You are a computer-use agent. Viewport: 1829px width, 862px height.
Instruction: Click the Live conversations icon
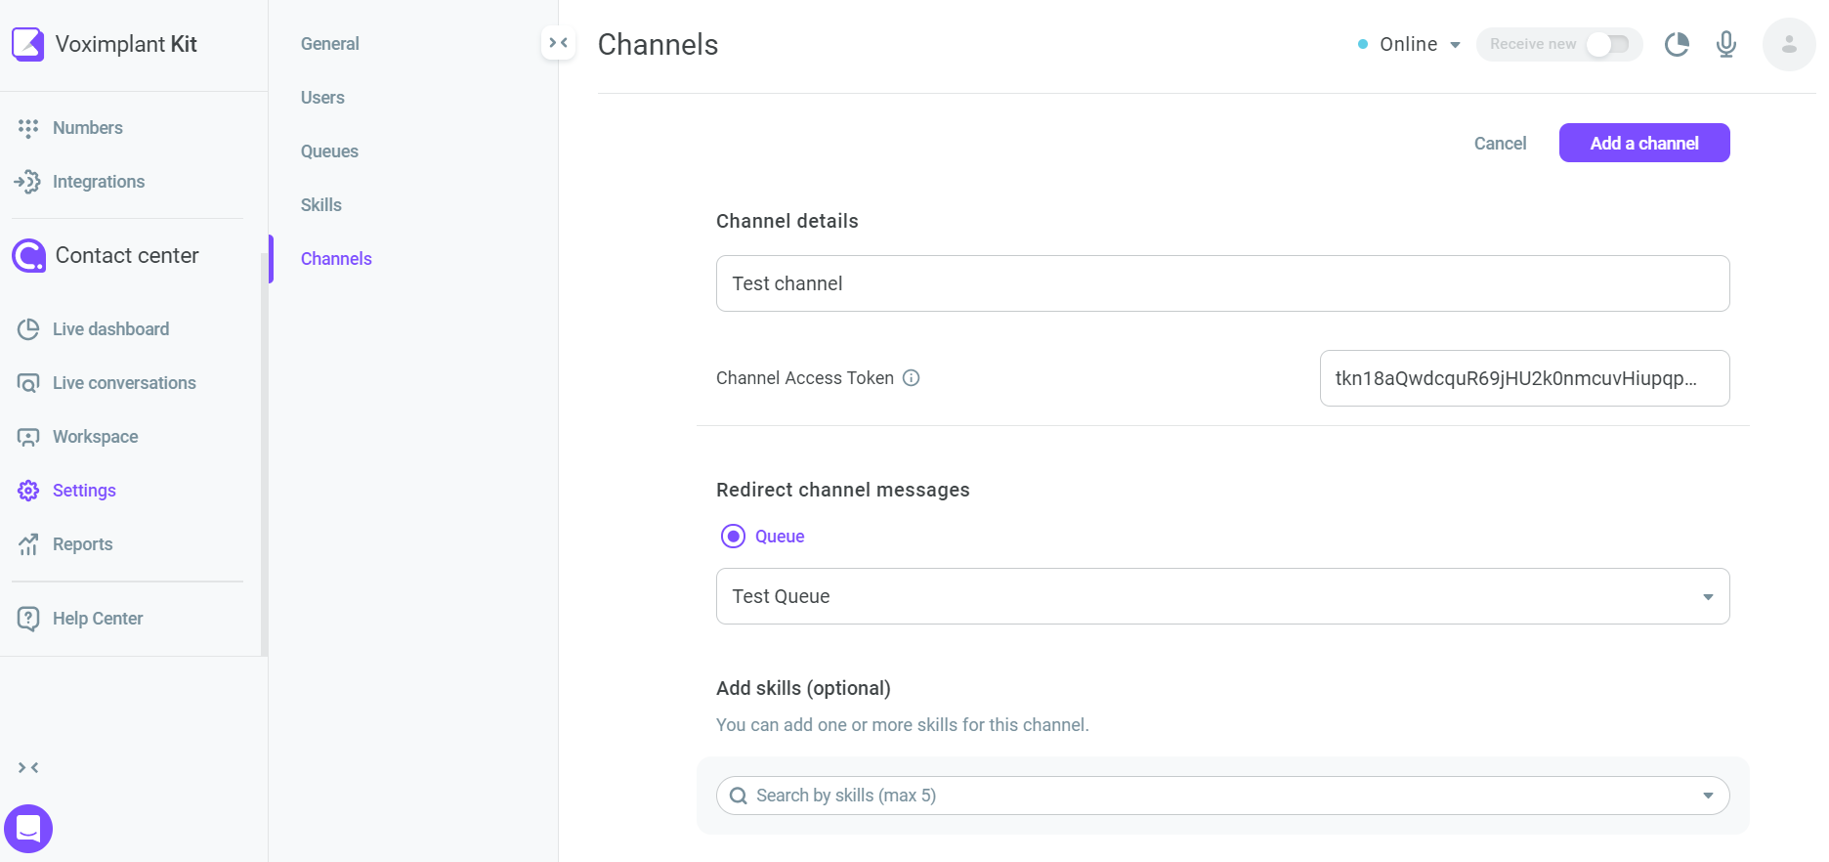[28, 383]
